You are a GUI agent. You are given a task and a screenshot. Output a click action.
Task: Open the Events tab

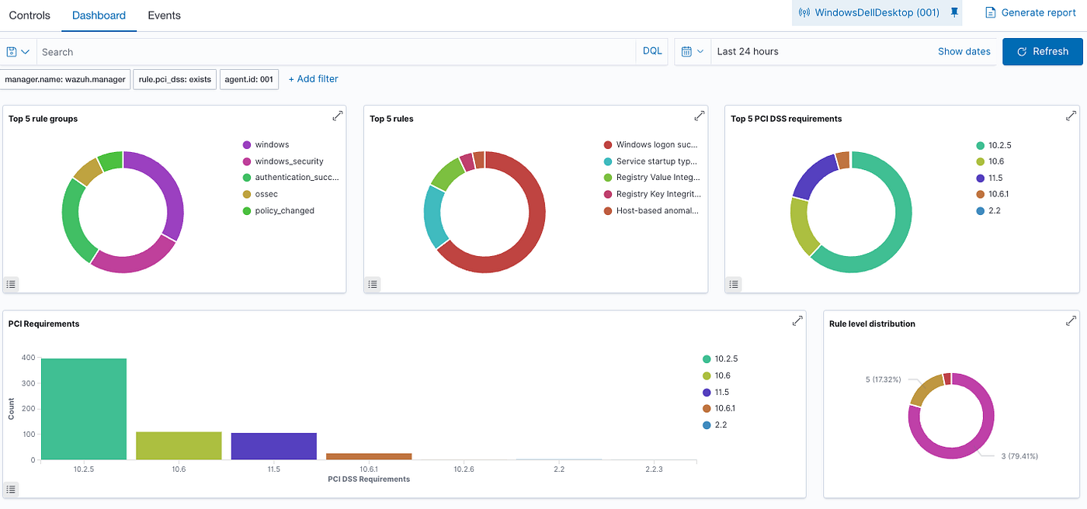tap(164, 15)
